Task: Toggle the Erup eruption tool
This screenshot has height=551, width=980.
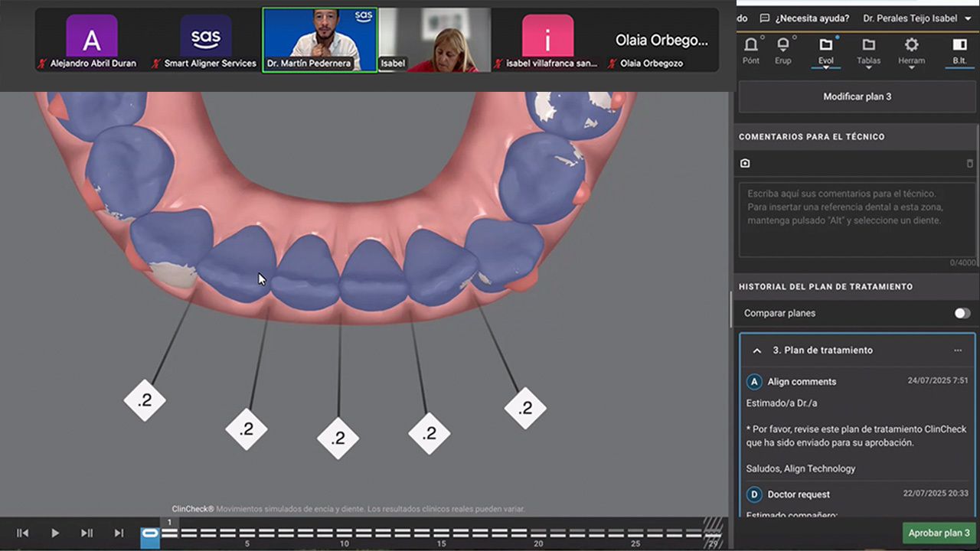Action: point(783,51)
